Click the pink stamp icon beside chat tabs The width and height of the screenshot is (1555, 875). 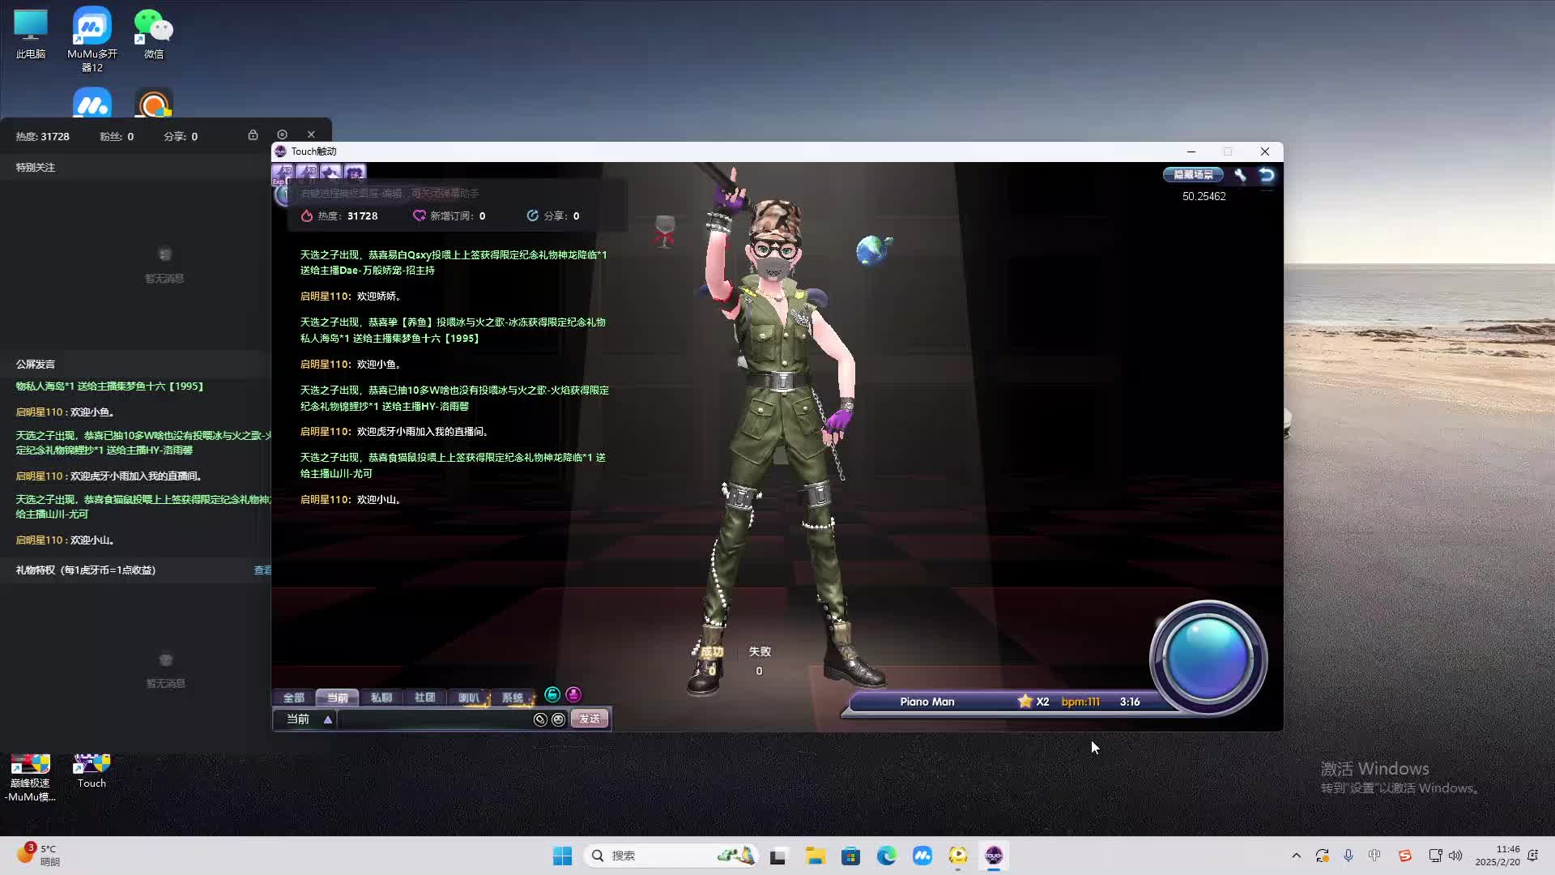coord(573,695)
